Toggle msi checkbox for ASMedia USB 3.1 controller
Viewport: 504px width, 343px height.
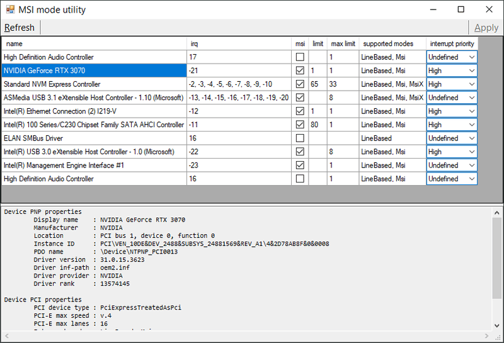300,98
